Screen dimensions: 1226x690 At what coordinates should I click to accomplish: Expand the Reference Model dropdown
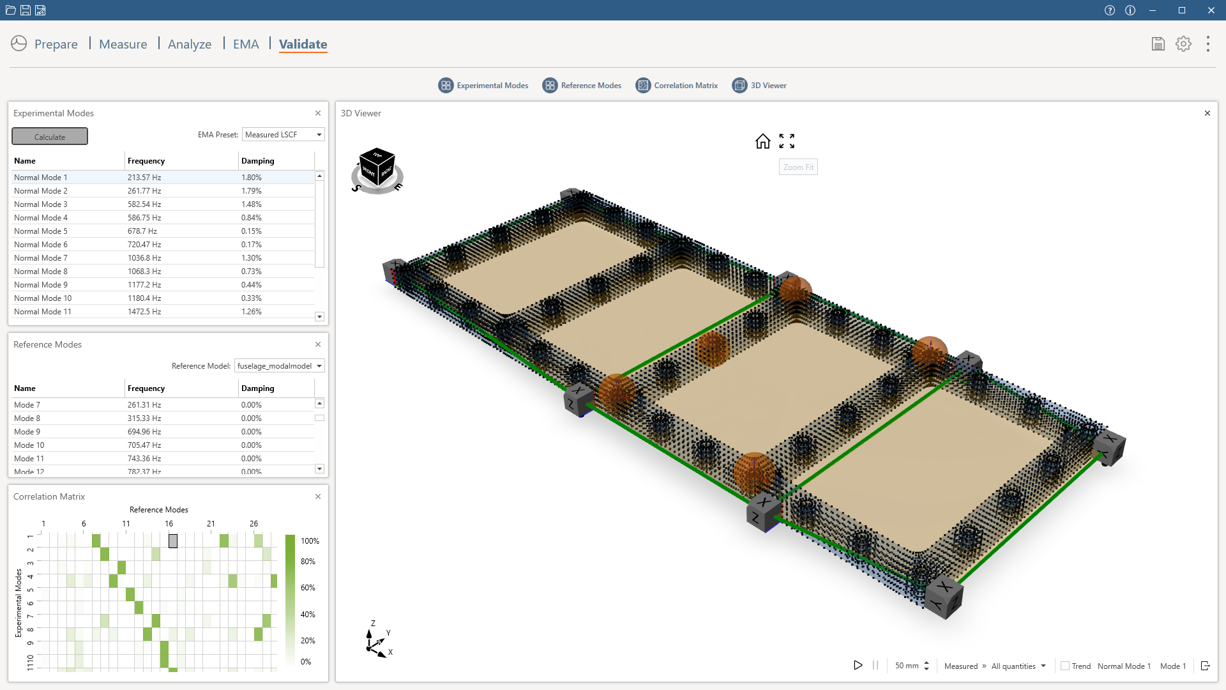click(280, 366)
